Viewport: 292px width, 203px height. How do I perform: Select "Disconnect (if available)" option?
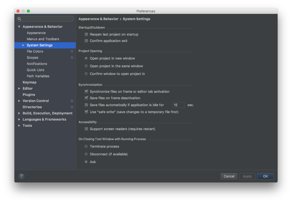click(x=86, y=154)
